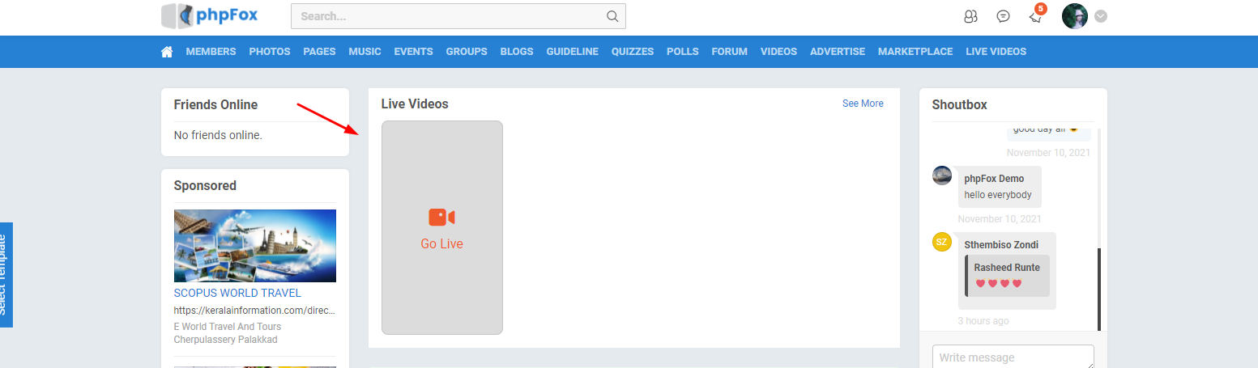Viewport: 1258px width, 368px height.
Task: Open Sthembiso Zondi's profile name
Action: [x=1001, y=245]
